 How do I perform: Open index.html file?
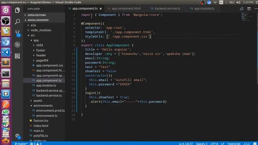(44, 126)
